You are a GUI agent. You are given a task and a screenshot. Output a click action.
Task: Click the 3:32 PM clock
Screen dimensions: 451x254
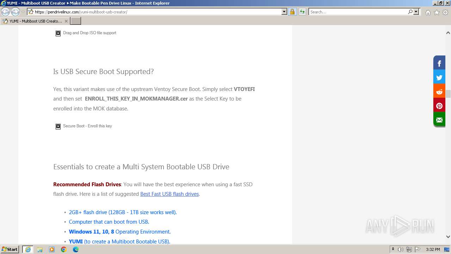(433, 249)
